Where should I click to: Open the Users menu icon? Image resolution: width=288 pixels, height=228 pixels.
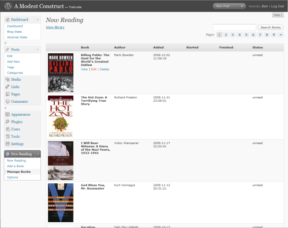click(x=8, y=129)
